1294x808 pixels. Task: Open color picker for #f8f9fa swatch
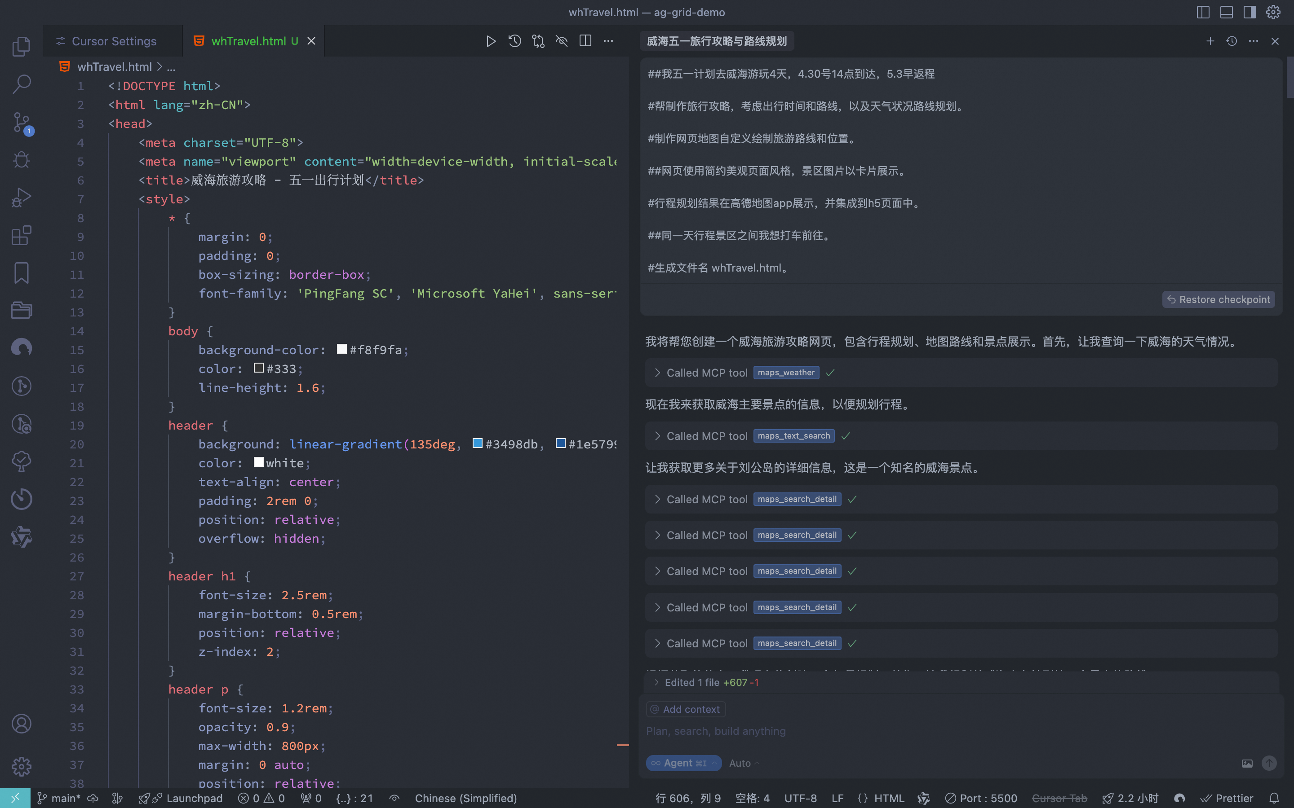[x=341, y=349]
